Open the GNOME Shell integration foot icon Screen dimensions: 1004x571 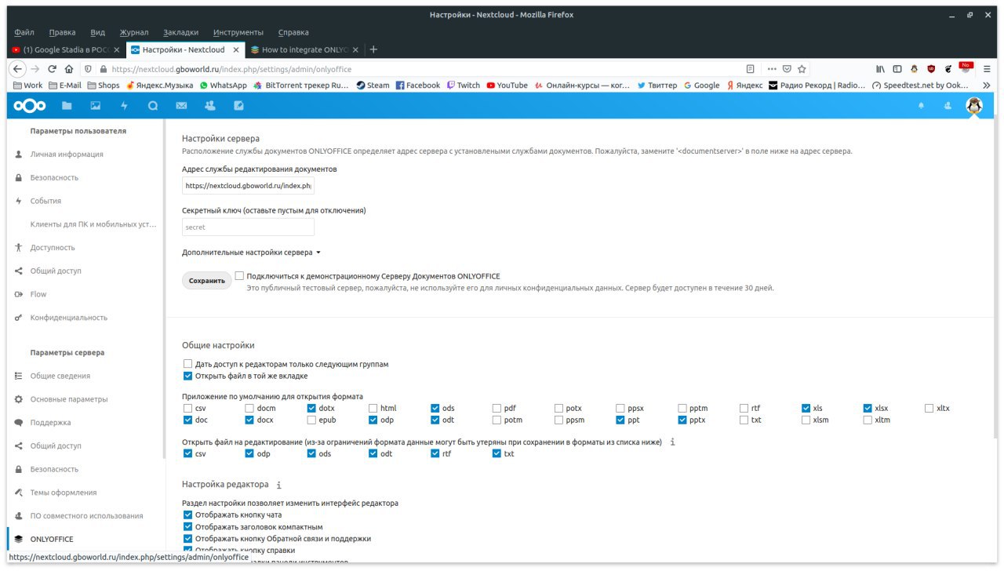948,69
